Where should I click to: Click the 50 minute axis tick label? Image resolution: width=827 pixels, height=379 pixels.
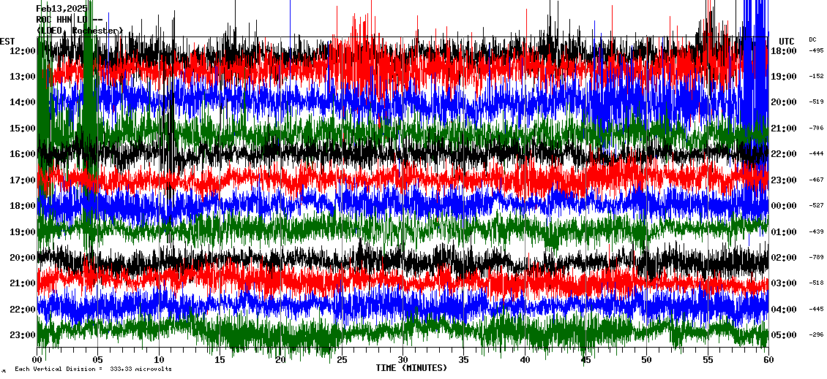[647, 360]
